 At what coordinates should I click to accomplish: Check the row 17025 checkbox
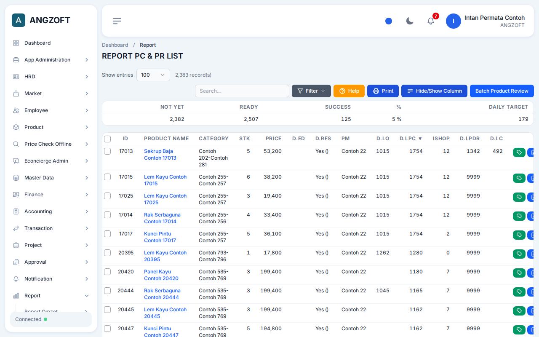[107, 196]
